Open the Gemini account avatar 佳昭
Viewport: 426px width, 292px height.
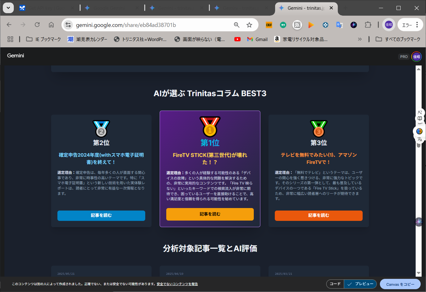[x=417, y=57]
